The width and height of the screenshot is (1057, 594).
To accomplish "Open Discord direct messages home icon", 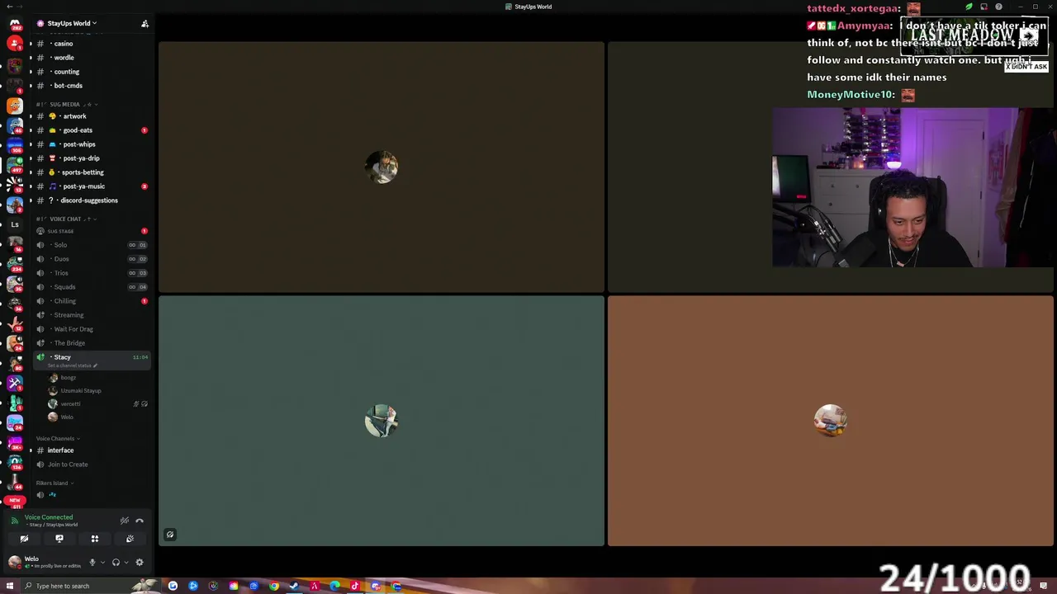I will pyautogui.click(x=14, y=23).
